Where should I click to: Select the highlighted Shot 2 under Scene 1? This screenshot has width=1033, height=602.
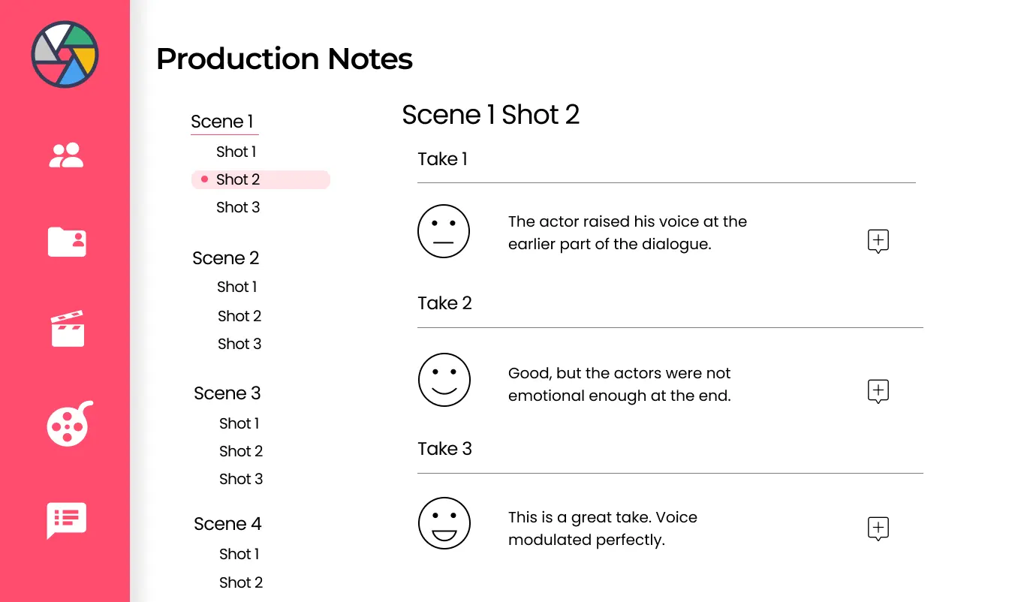pyautogui.click(x=238, y=179)
